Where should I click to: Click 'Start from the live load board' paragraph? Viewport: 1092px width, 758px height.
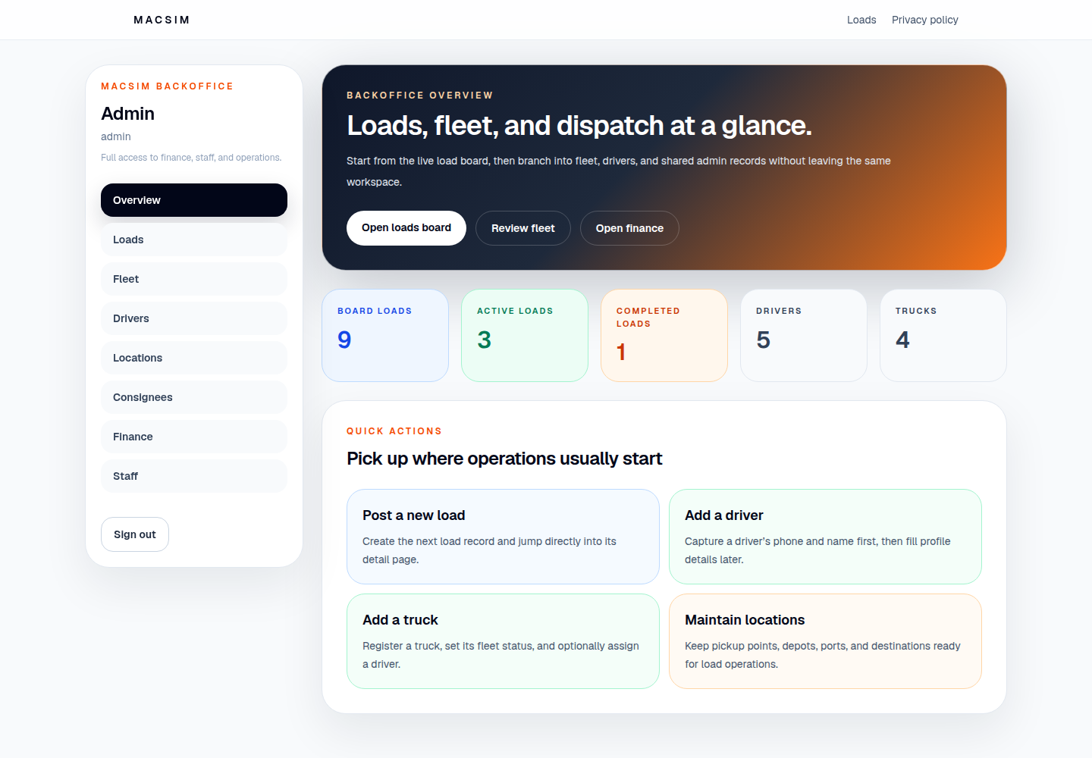point(619,171)
